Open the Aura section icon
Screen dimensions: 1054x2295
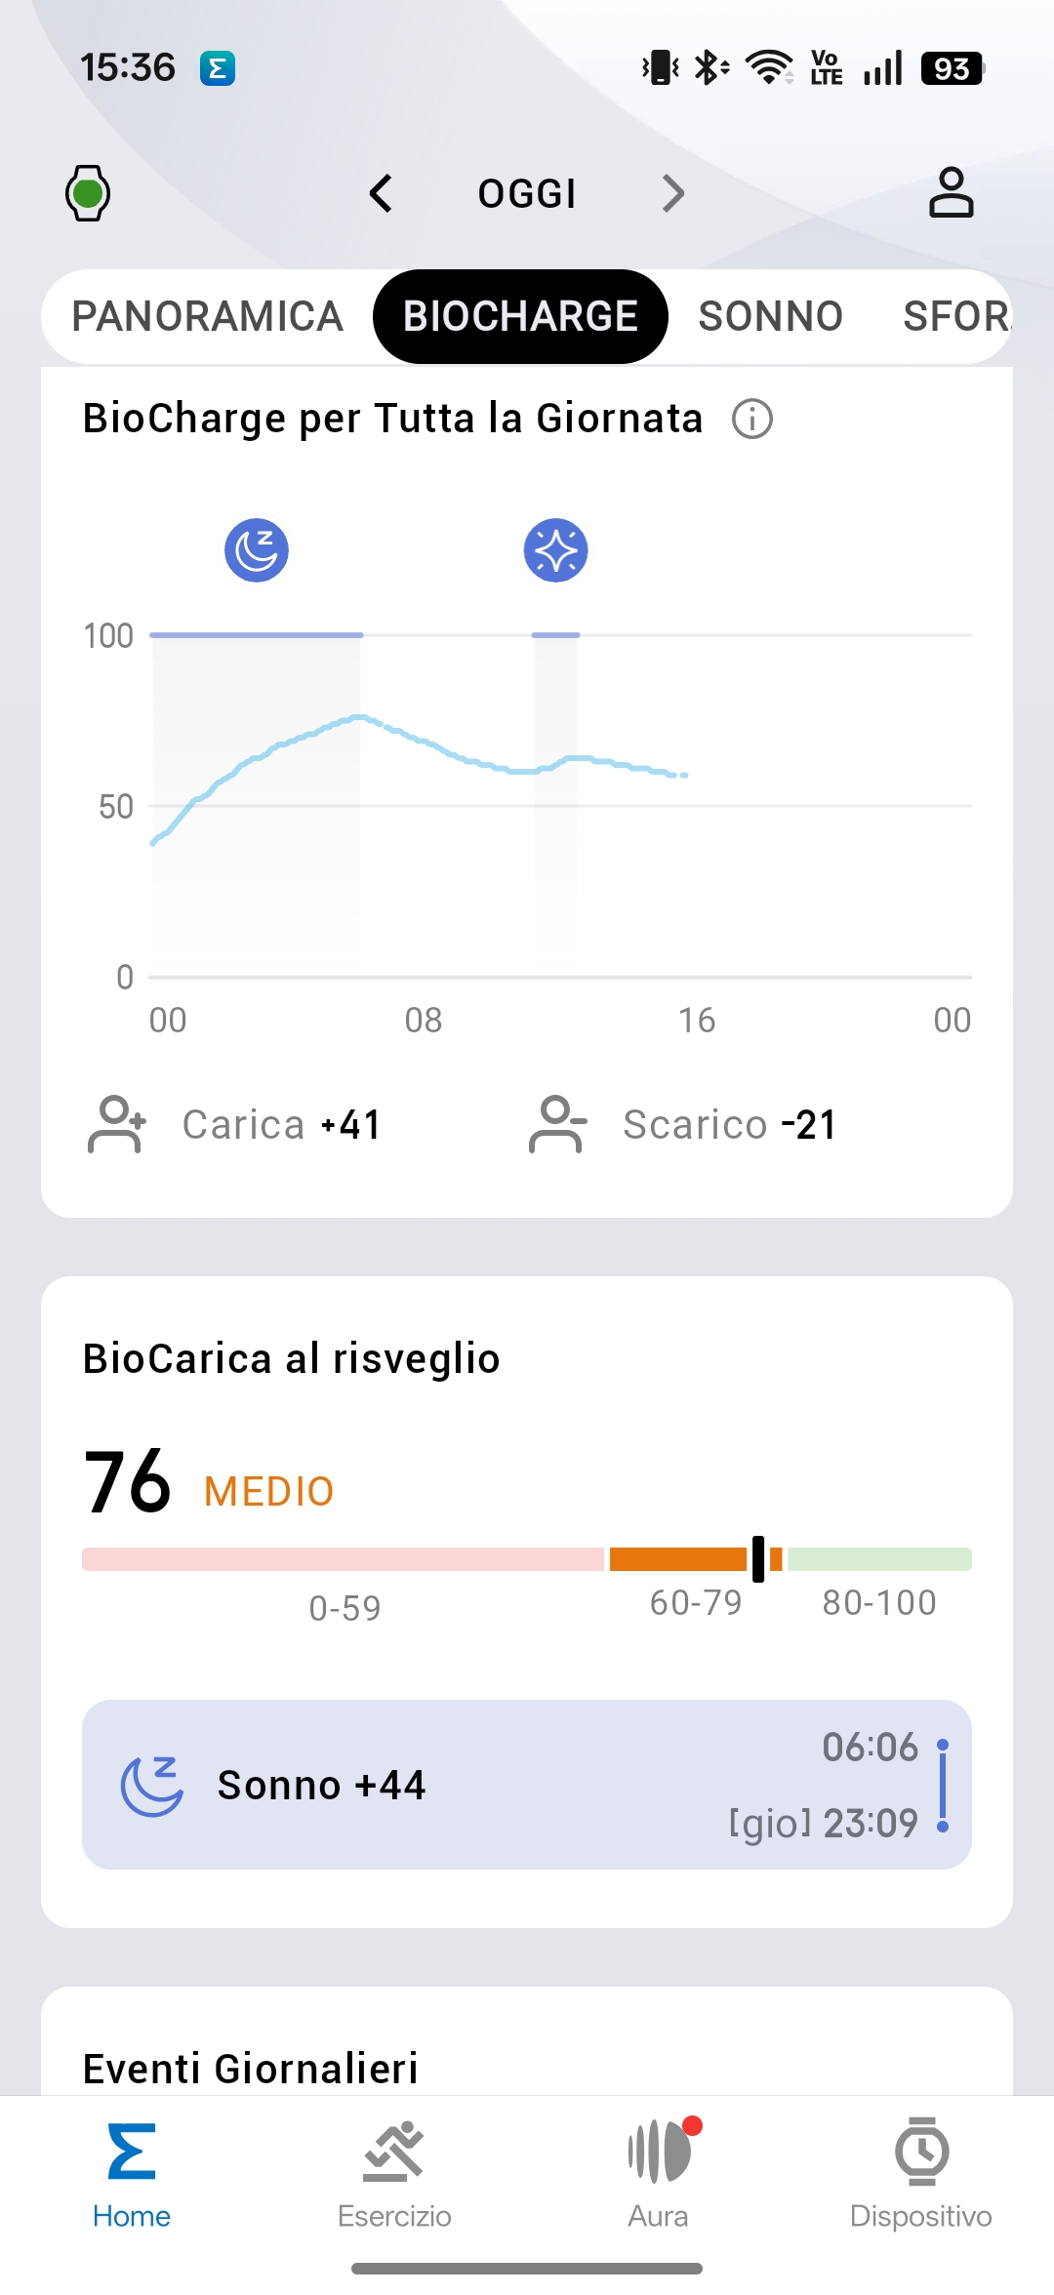(659, 2152)
